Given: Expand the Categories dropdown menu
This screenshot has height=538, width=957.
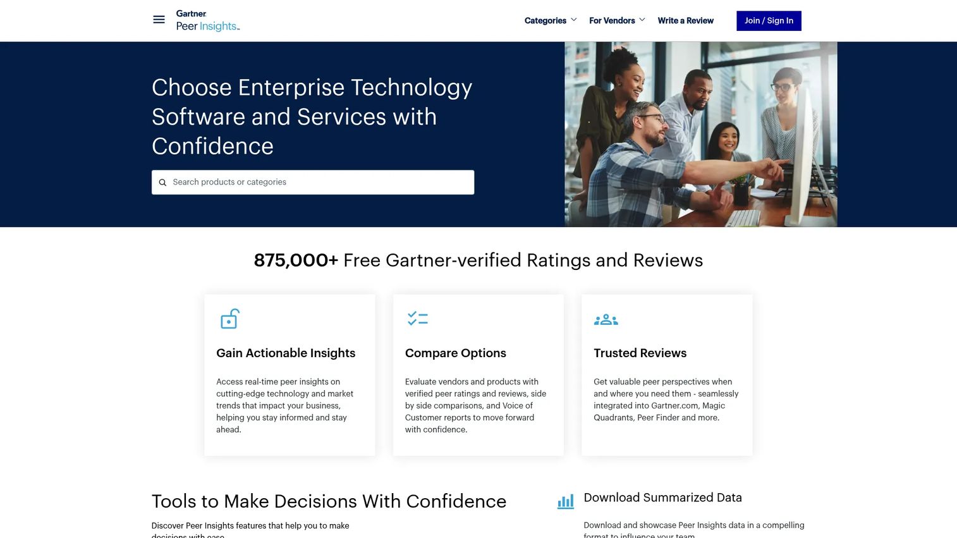Looking at the screenshot, I should [x=551, y=20].
